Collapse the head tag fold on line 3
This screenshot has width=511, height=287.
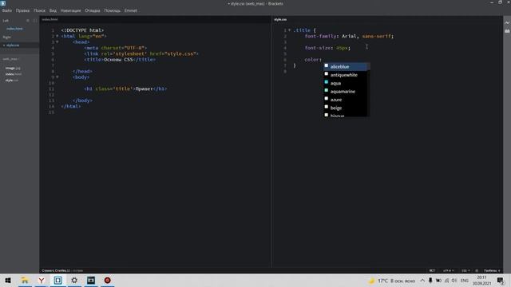pos(57,42)
